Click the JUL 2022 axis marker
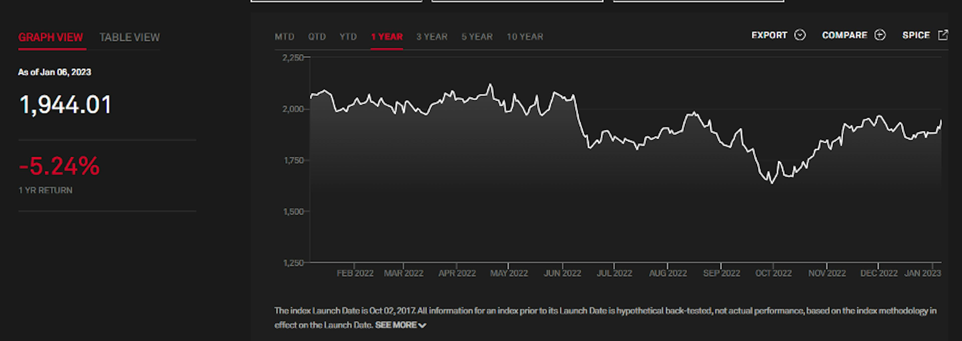 (614, 273)
